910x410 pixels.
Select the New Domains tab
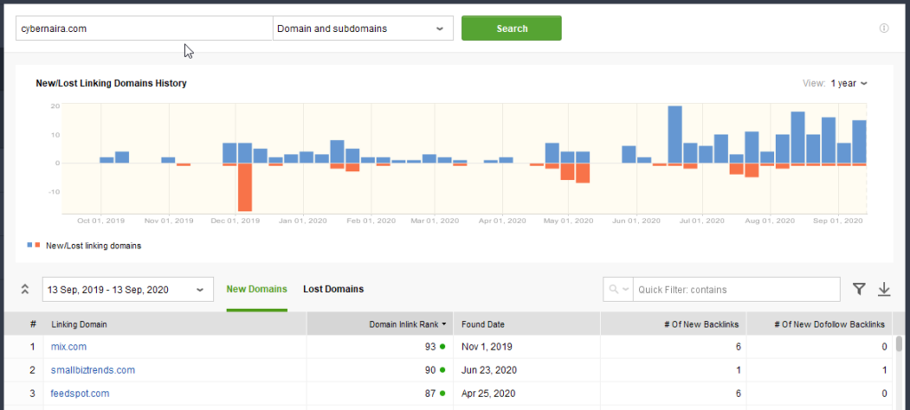pyautogui.click(x=257, y=289)
